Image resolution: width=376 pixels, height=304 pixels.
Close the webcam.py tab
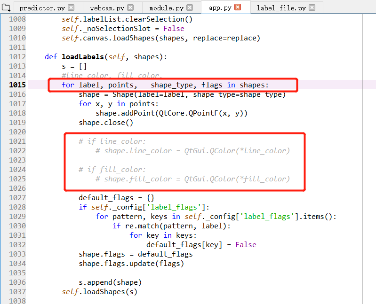point(130,8)
